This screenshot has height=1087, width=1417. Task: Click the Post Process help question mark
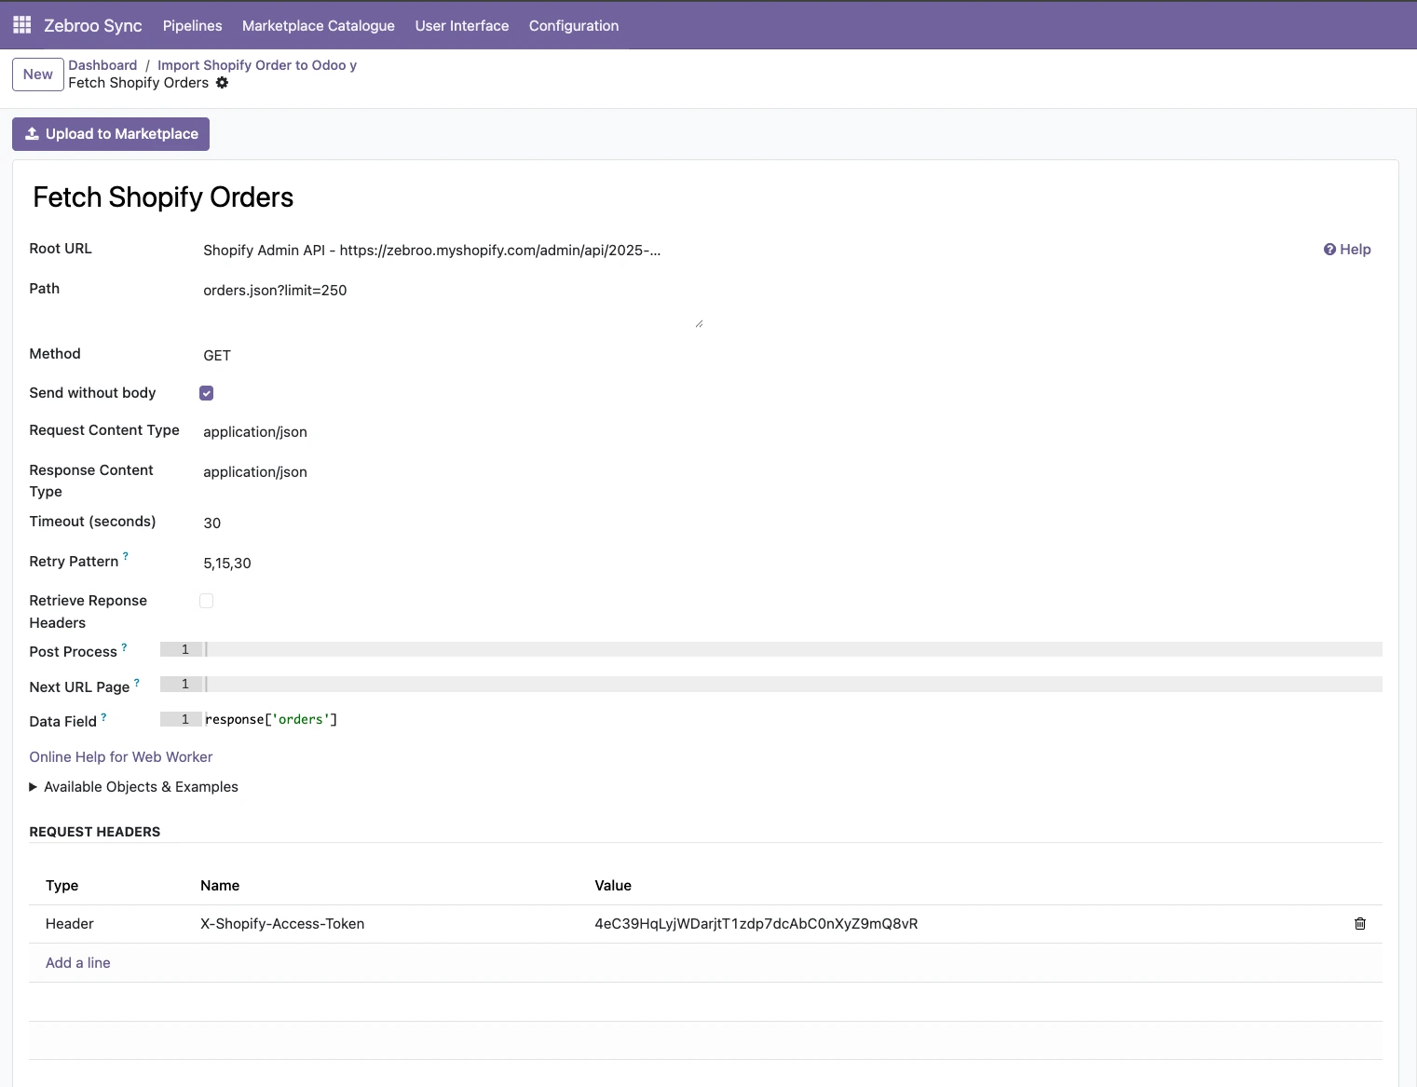124,646
